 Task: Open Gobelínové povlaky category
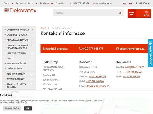point(18,30)
